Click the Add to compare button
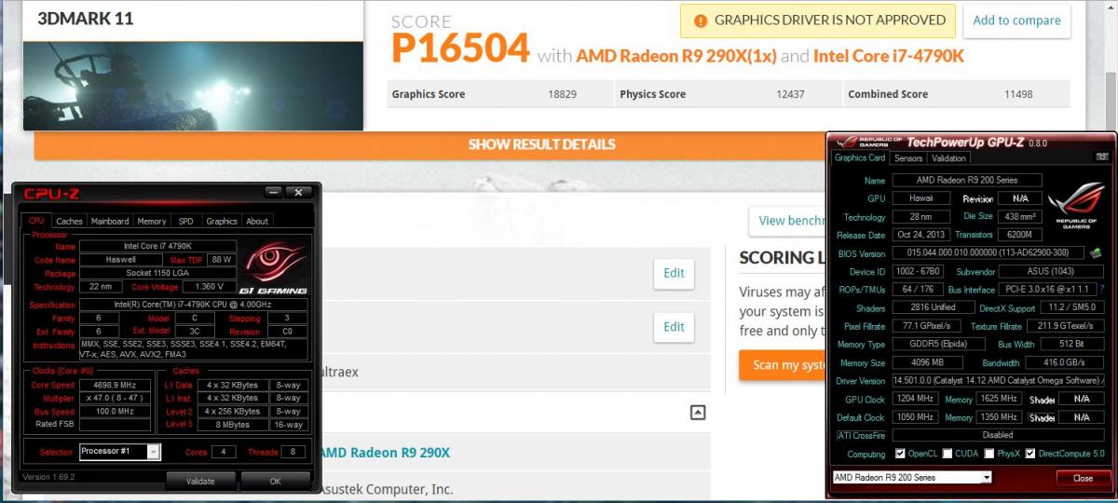The height and width of the screenshot is (503, 1118). coord(1016,20)
